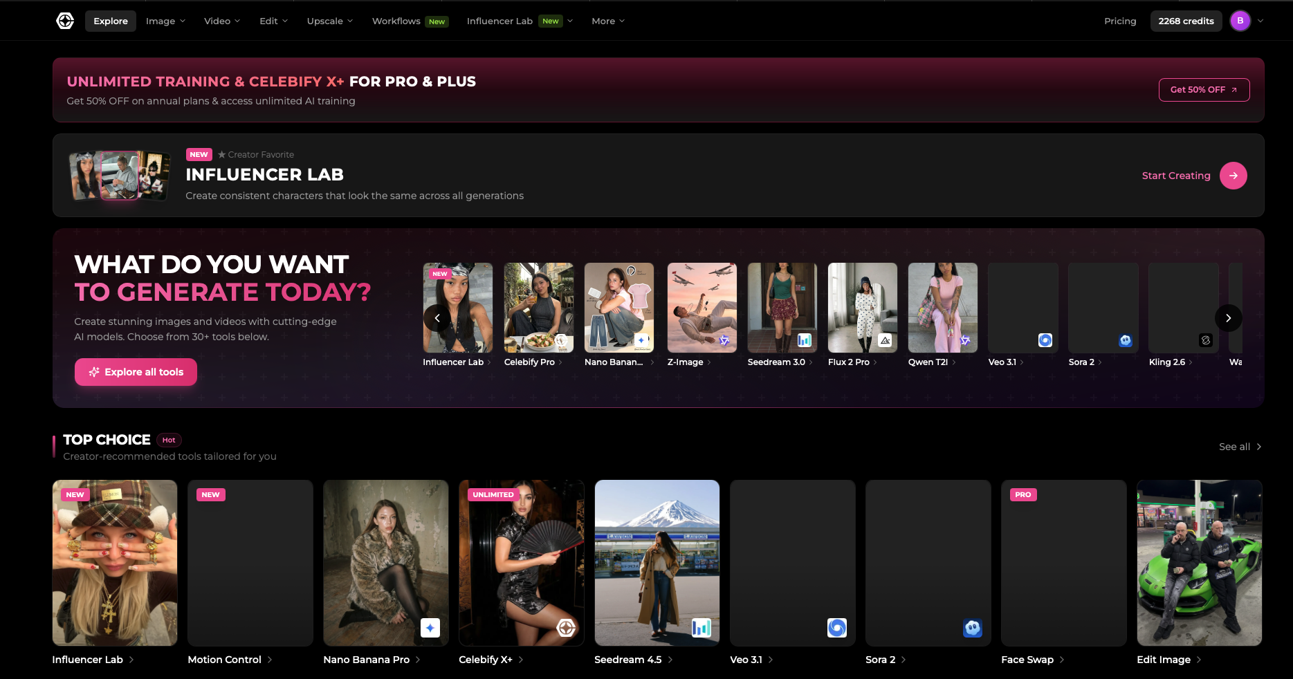
Task: Click the badge icon on Qwen T2I thumbnail
Action: click(x=964, y=340)
